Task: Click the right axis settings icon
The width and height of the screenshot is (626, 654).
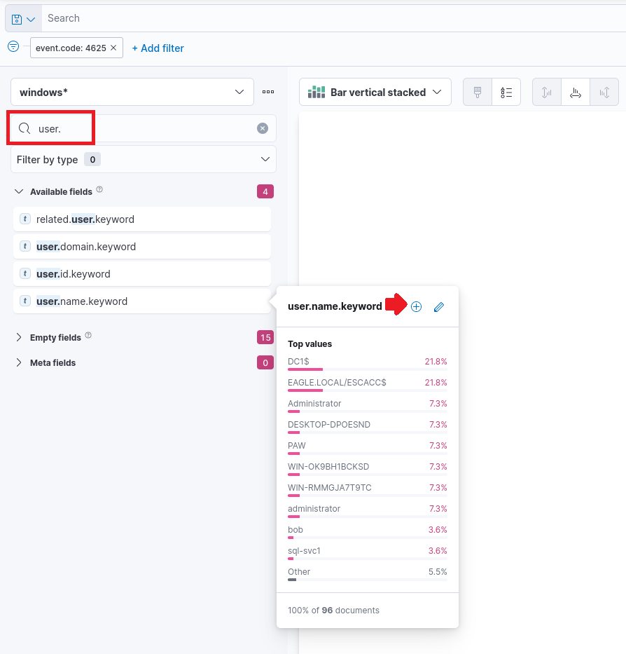Action: tap(604, 91)
